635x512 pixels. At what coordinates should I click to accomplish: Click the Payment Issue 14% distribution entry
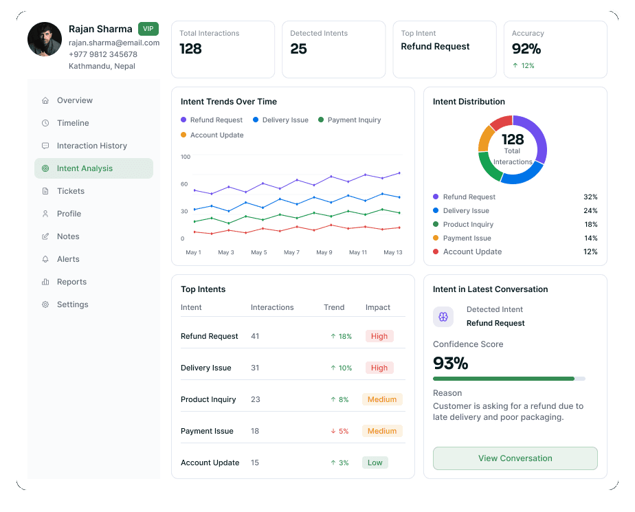coord(515,238)
